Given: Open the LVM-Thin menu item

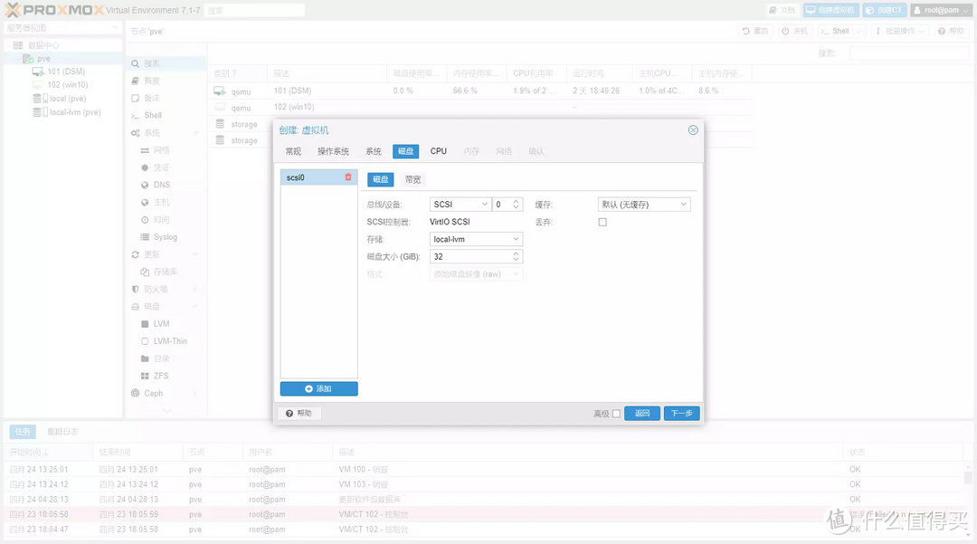Looking at the screenshot, I should click(167, 341).
